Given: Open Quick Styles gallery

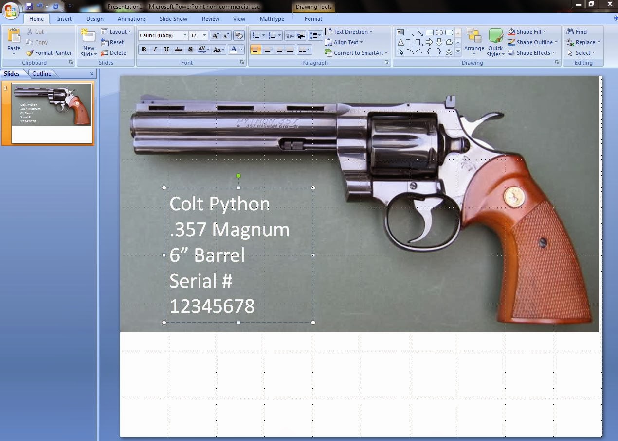Looking at the screenshot, I should point(495,42).
